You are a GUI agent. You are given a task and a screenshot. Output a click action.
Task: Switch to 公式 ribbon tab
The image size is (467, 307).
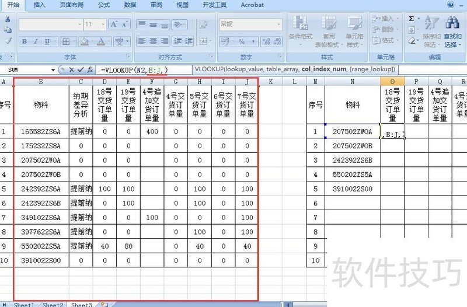[x=104, y=5]
